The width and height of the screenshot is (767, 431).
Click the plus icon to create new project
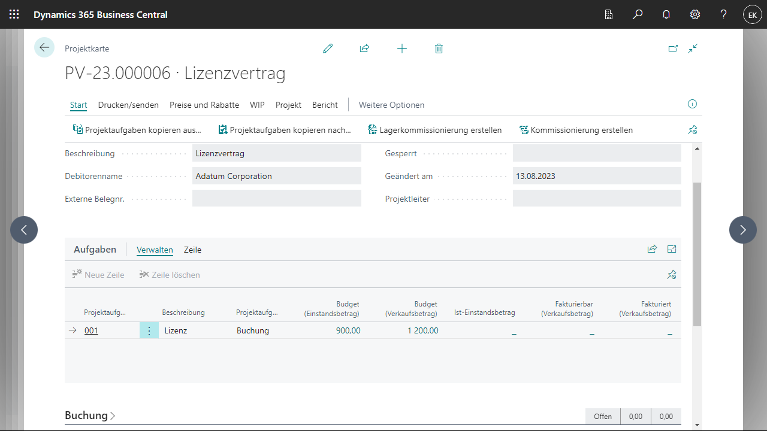pyautogui.click(x=402, y=48)
